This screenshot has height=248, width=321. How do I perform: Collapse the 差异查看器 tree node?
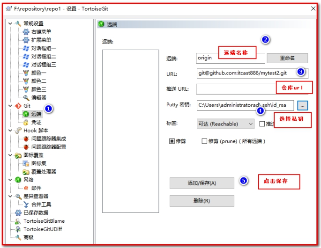(x=10, y=196)
